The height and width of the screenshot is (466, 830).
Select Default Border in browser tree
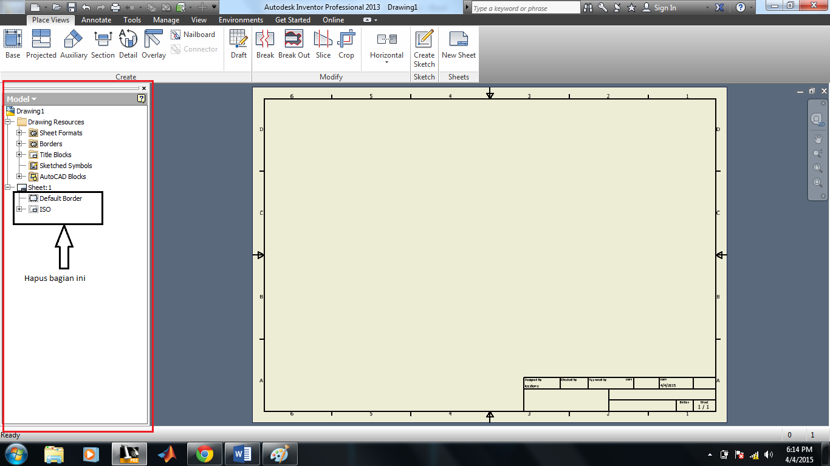55,198
